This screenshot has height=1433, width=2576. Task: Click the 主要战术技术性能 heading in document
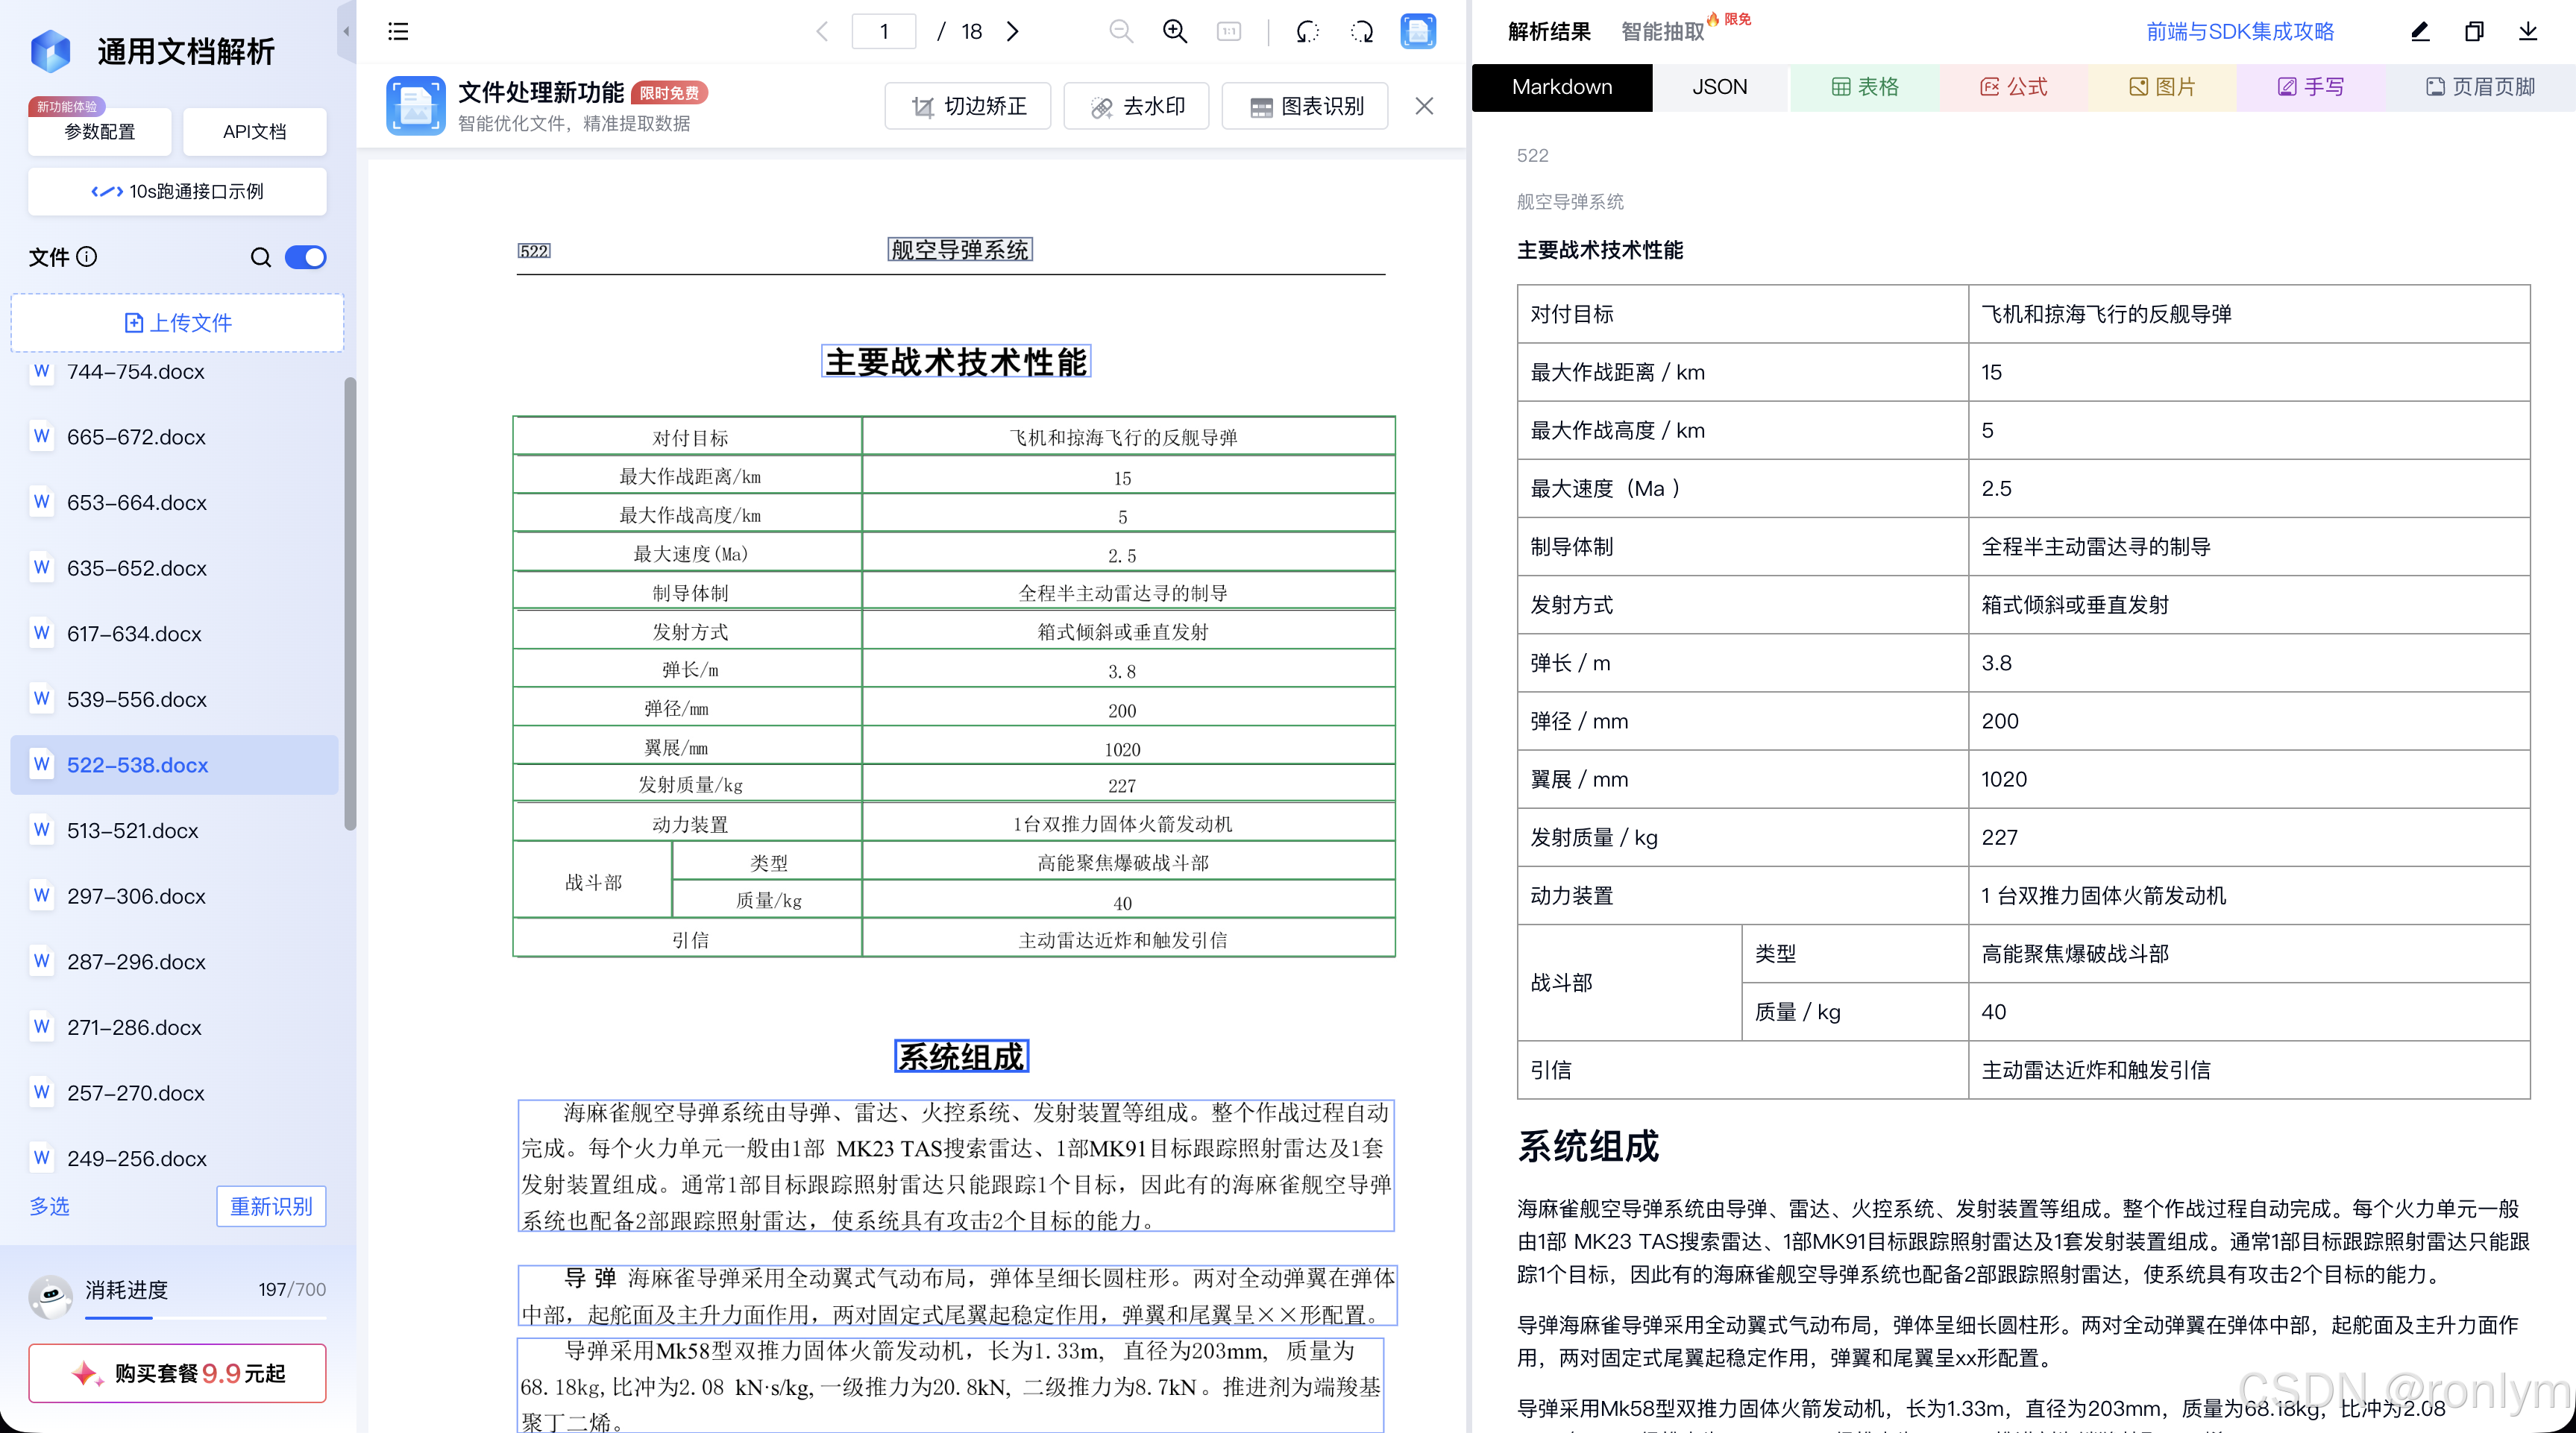point(956,362)
